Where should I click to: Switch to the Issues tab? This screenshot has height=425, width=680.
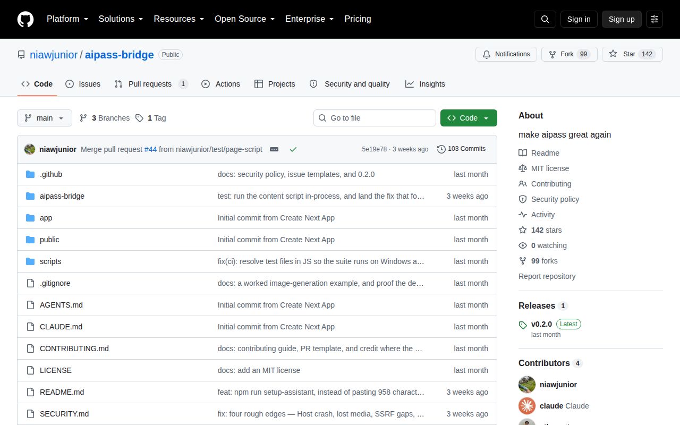point(83,84)
